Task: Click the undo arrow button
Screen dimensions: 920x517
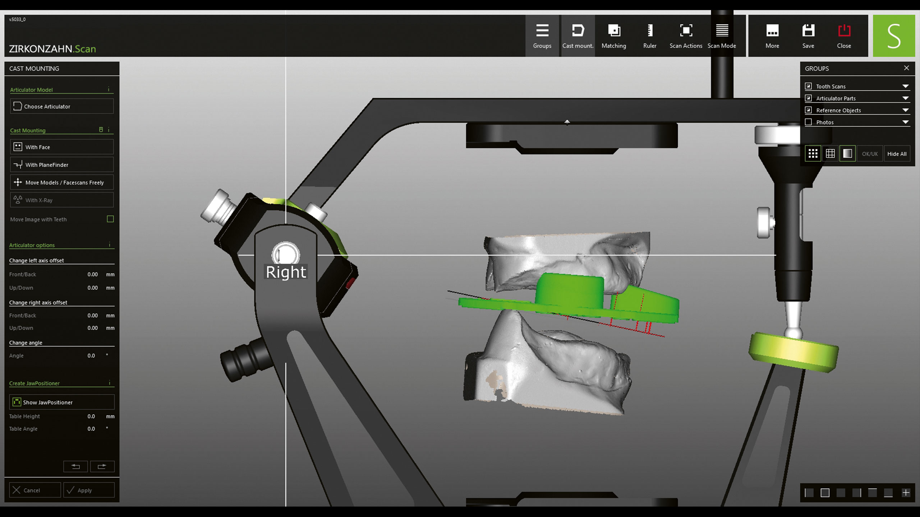Action: (75, 466)
